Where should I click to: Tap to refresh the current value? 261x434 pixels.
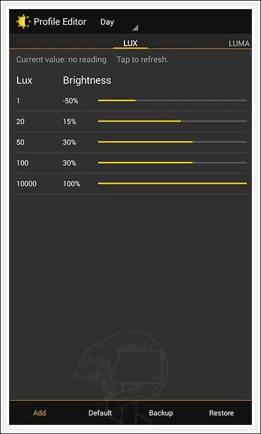[x=142, y=60]
